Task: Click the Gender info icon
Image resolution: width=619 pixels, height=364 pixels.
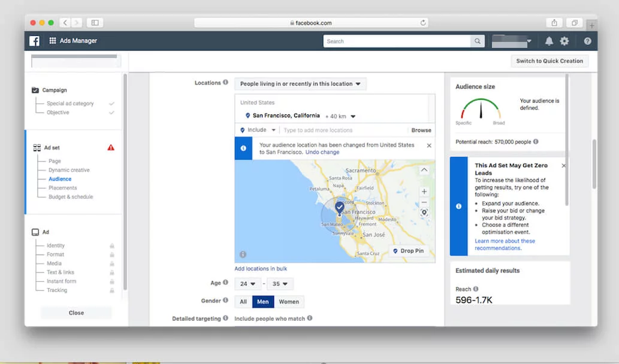Action: tap(225, 300)
